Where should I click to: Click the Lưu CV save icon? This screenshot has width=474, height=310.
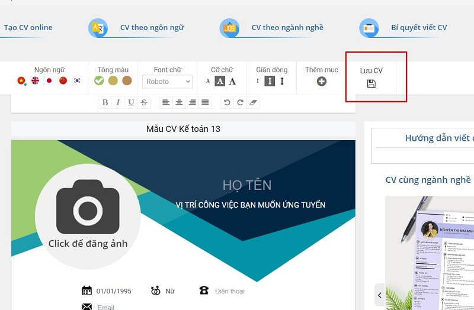[x=371, y=83]
